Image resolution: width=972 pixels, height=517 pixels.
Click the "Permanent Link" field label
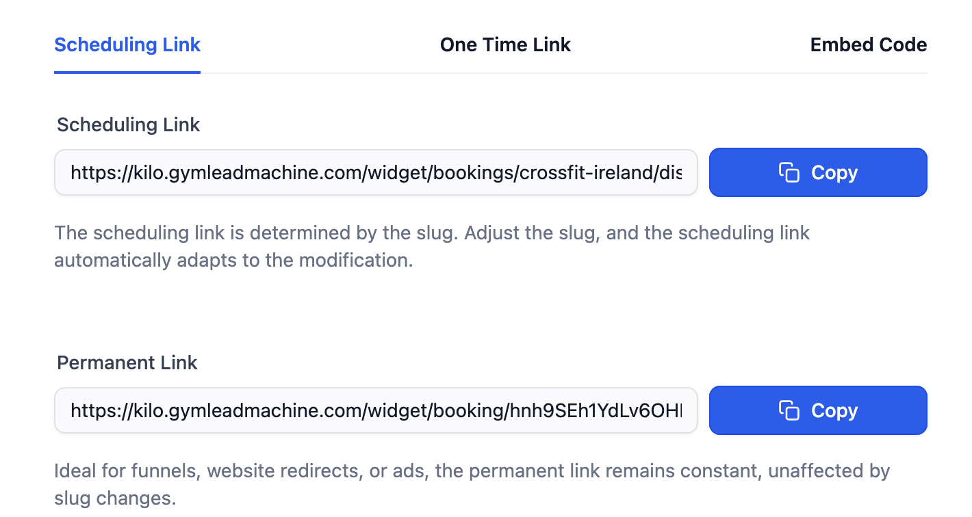click(127, 362)
